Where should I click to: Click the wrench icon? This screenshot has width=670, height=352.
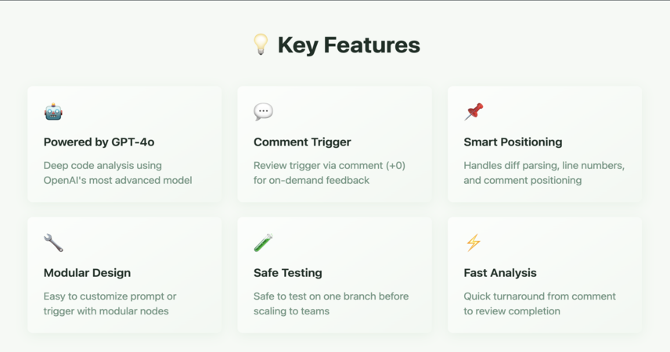[53, 242]
